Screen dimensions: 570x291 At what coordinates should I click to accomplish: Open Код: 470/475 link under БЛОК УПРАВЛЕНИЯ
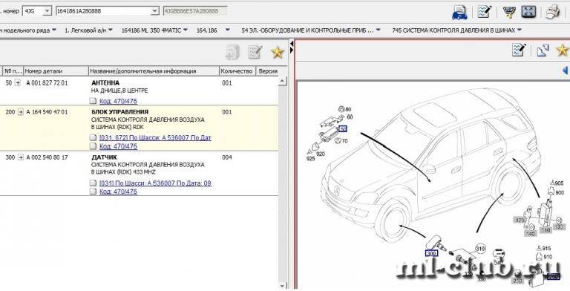click(118, 146)
